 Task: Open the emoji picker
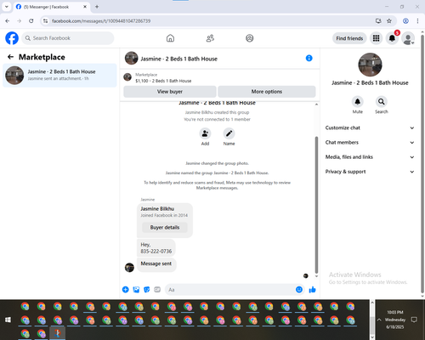(299, 290)
